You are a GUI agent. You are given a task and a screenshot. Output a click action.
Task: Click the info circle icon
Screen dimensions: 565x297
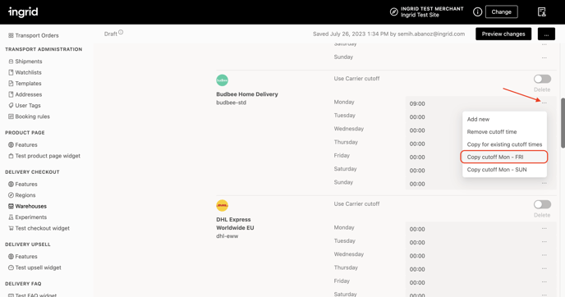point(477,11)
